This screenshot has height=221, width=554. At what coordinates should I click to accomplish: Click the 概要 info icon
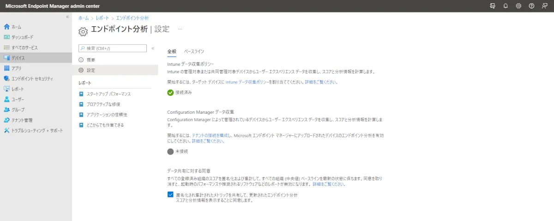click(81, 60)
